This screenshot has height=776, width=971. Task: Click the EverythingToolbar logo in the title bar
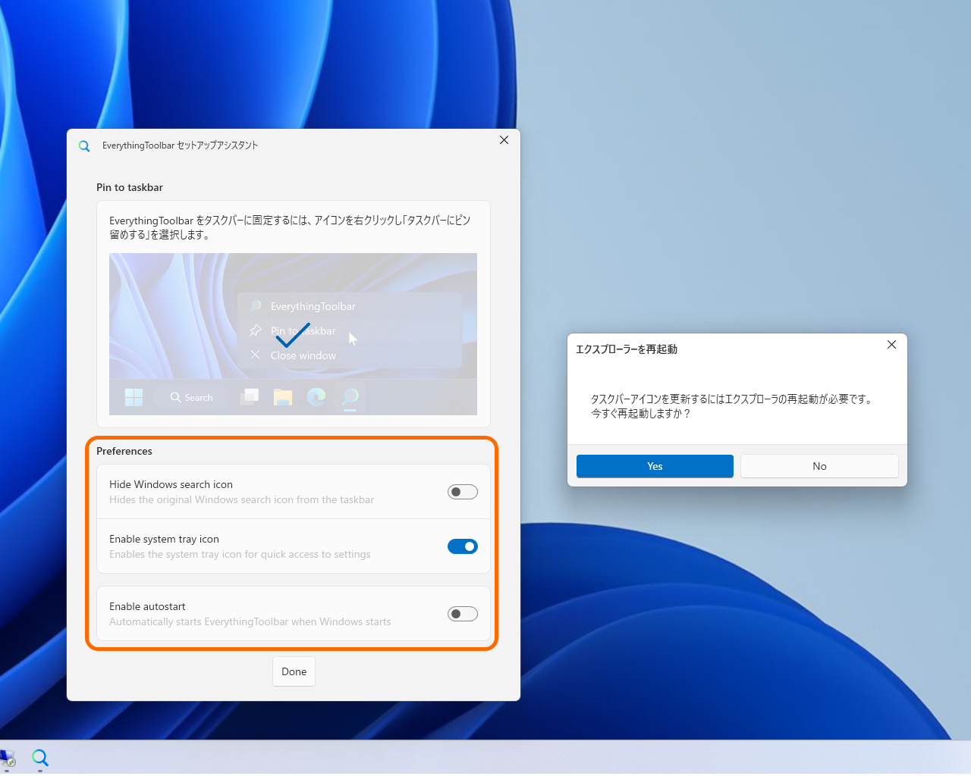pos(83,145)
